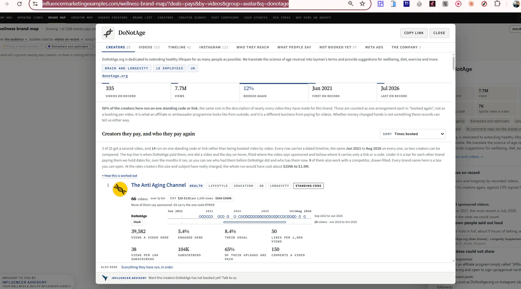
Task: Open the Instagram 122 tab
Action: click(214, 47)
